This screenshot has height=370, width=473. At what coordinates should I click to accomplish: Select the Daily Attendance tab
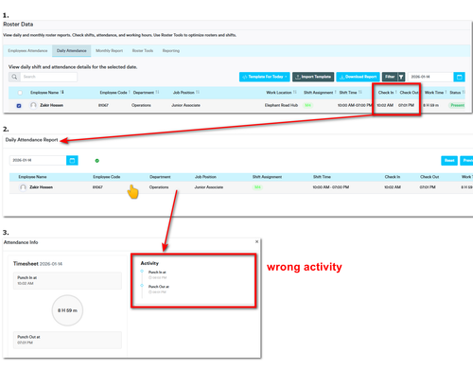click(72, 50)
